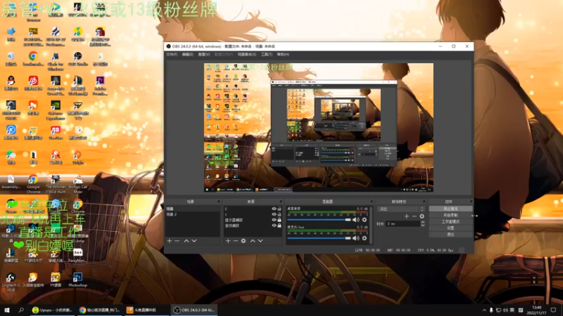Open source properties gear in Sources panel
The width and height of the screenshot is (563, 316).
point(243,241)
